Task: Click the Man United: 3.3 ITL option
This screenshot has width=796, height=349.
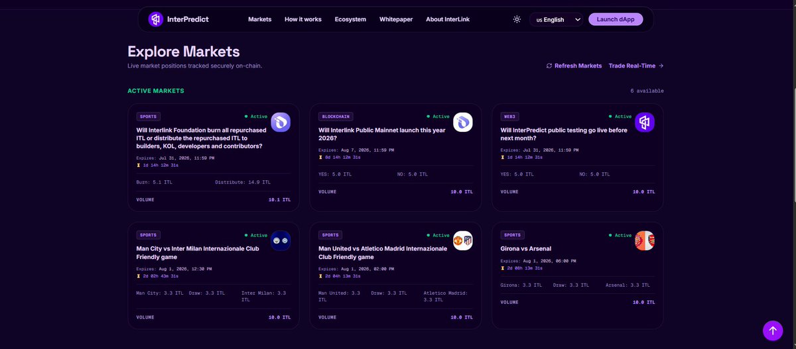Action: click(x=339, y=296)
